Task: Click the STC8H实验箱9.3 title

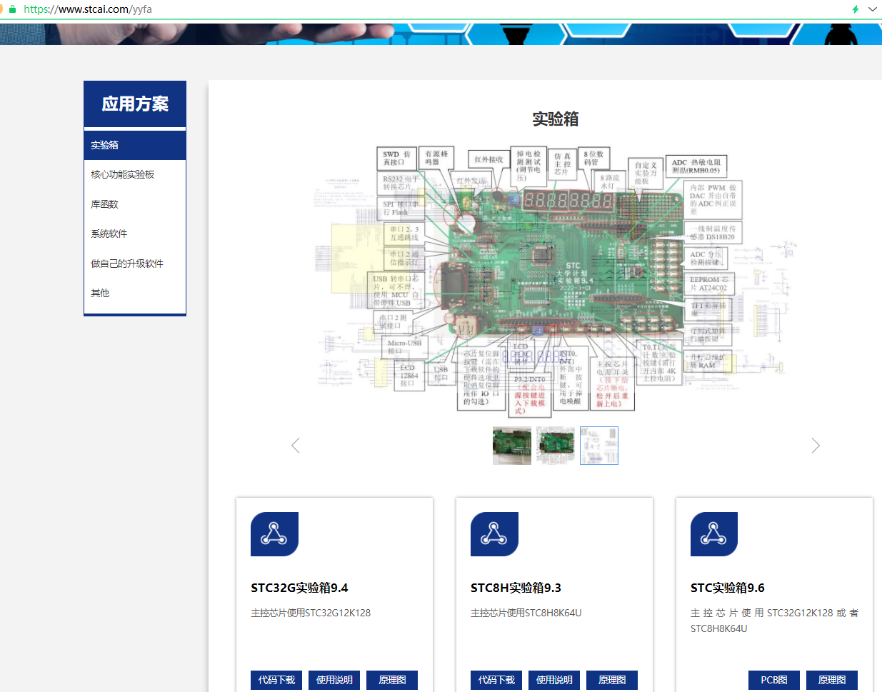Action: 516,588
